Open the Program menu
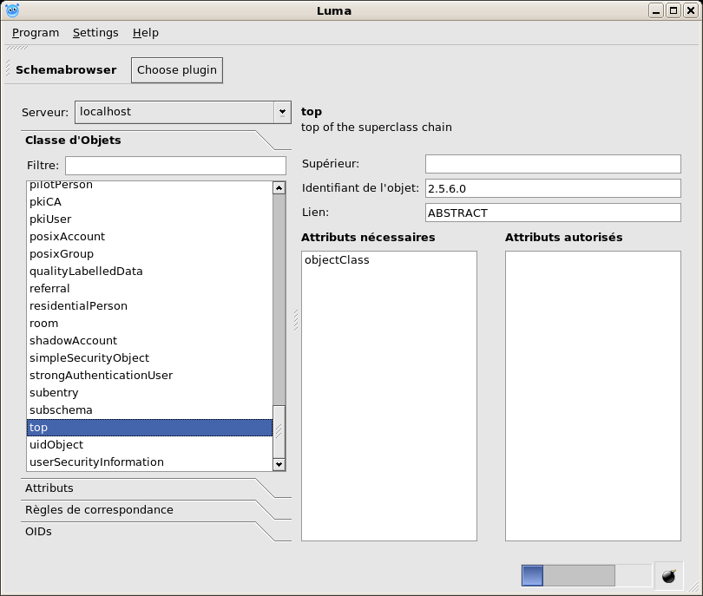This screenshot has width=703, height=596. tap(36, 33)
